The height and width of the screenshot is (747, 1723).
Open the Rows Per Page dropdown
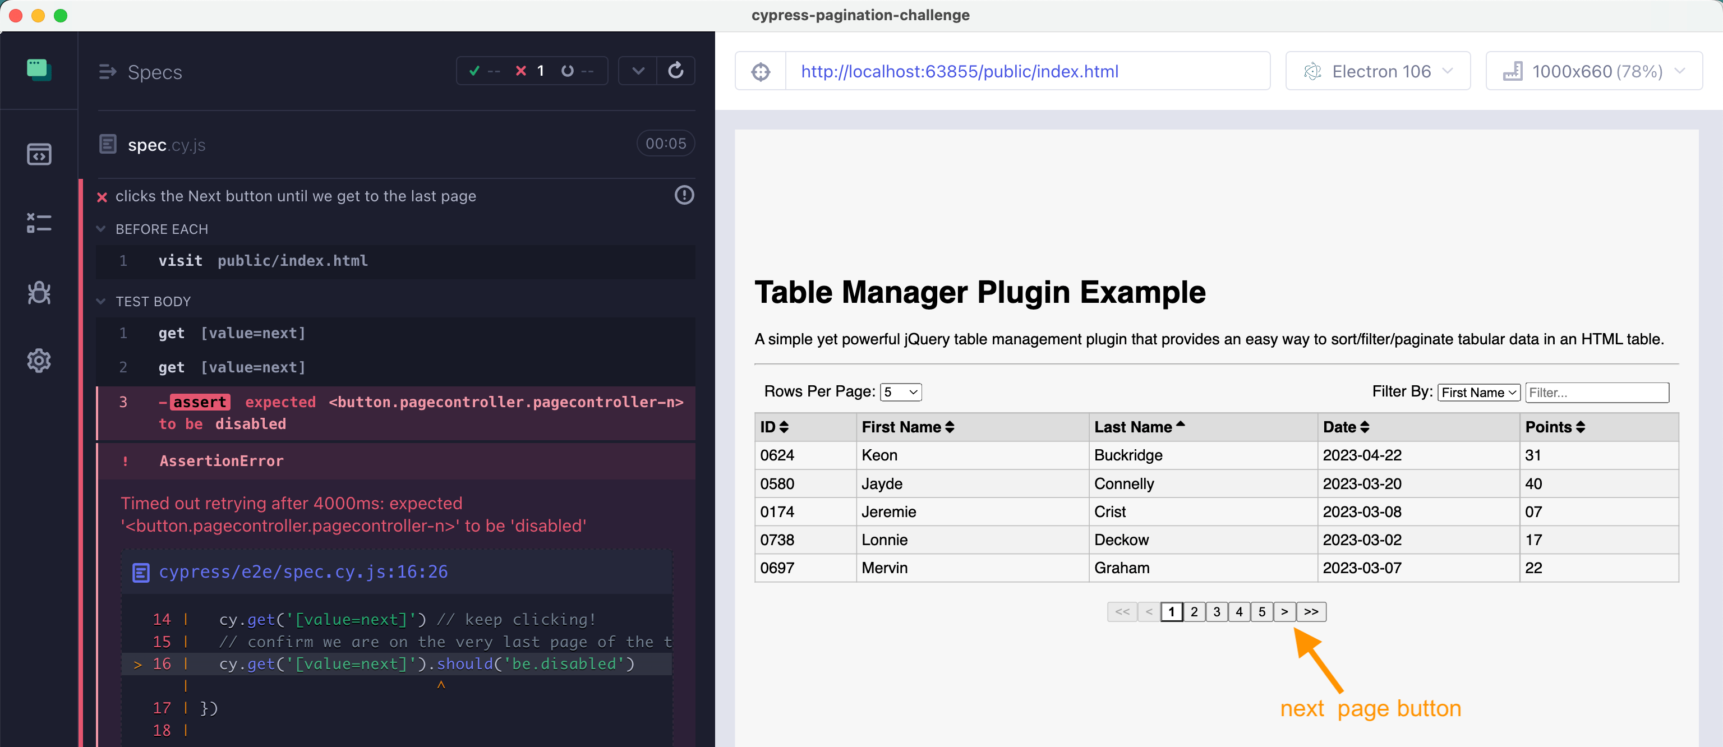coord(900,392)
